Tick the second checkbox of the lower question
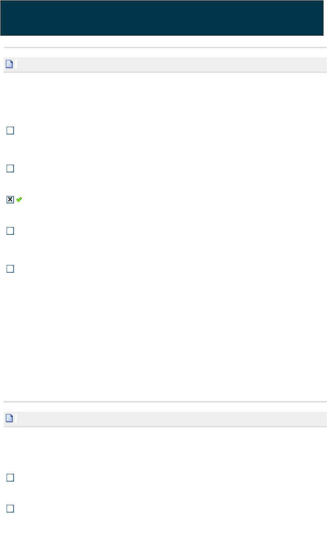The image size is (327, 535). [10, 509]
